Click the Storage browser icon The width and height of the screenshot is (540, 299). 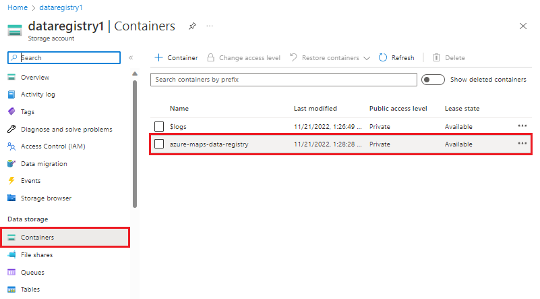click(x=11, y=198)
